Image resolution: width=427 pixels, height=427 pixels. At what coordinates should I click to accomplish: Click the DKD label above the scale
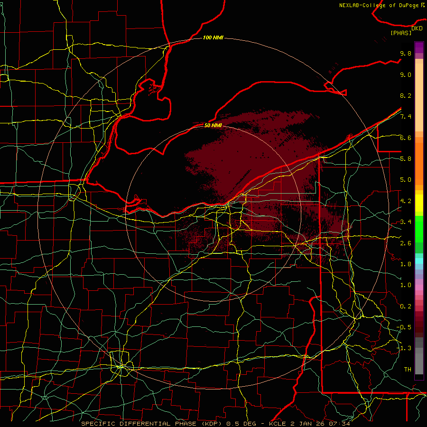417,28
